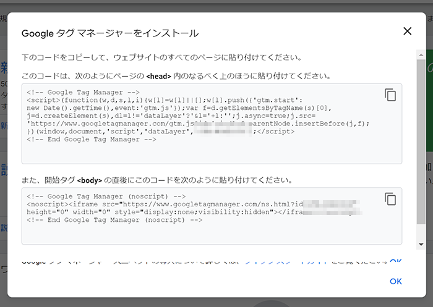Click the line starting "new Date().getTime()"

(x=179, y=108)
